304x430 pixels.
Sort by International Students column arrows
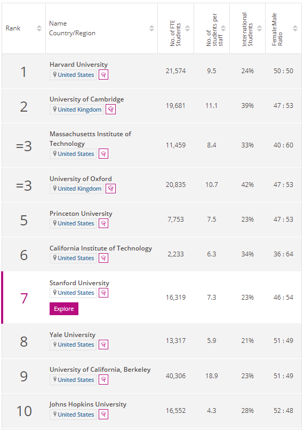pyautogui.click(x=259, y=28)
